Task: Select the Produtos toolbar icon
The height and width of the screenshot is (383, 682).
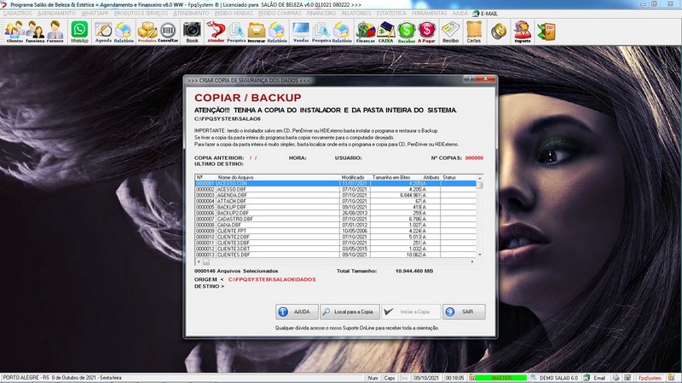Action: [x=147, y=31]
